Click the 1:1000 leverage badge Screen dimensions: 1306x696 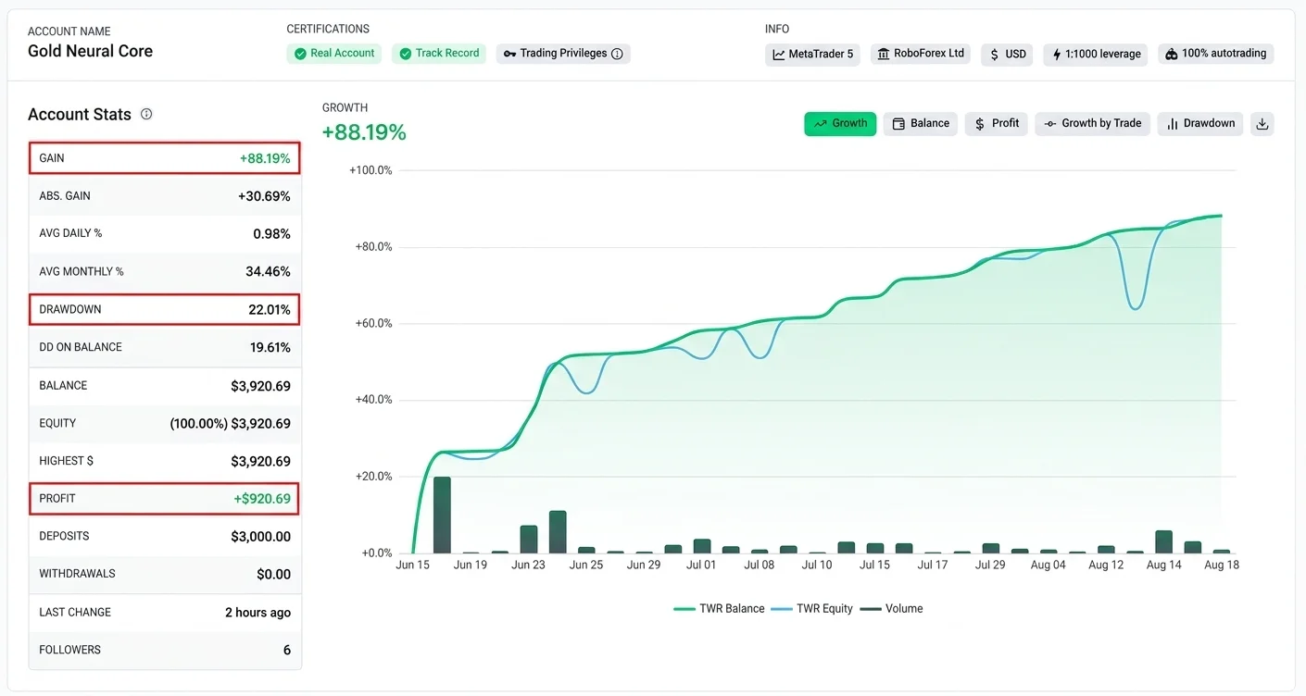pyautogui.click(x=1095, y=55)
